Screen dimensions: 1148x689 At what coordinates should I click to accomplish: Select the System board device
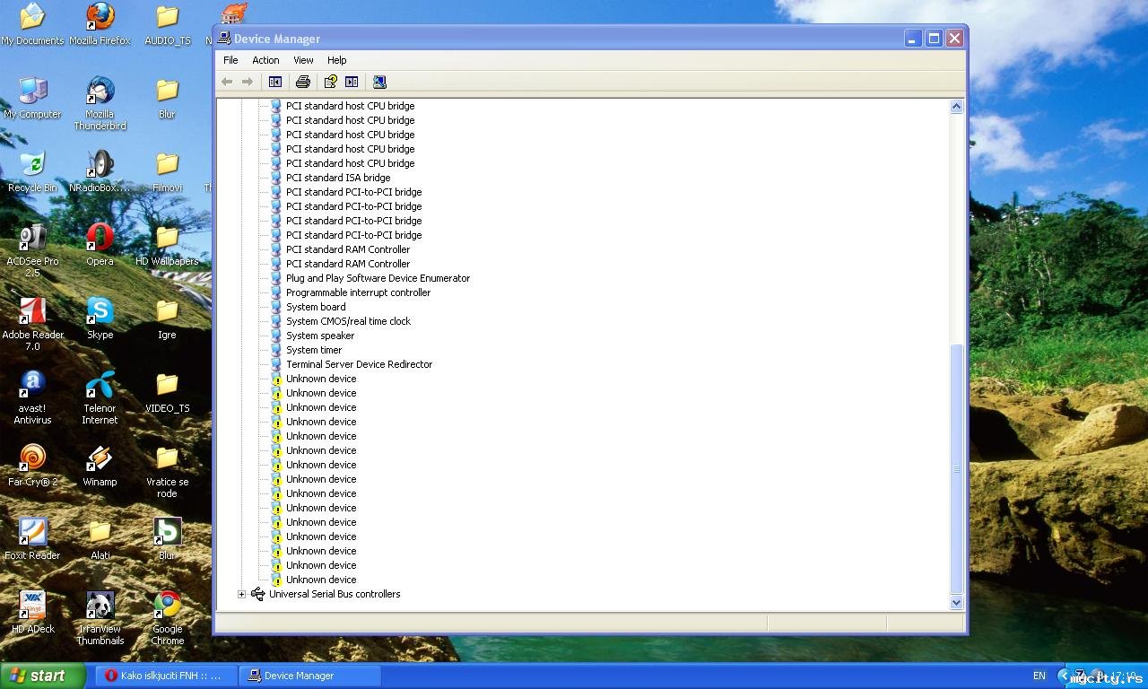(x=316, y=307)
